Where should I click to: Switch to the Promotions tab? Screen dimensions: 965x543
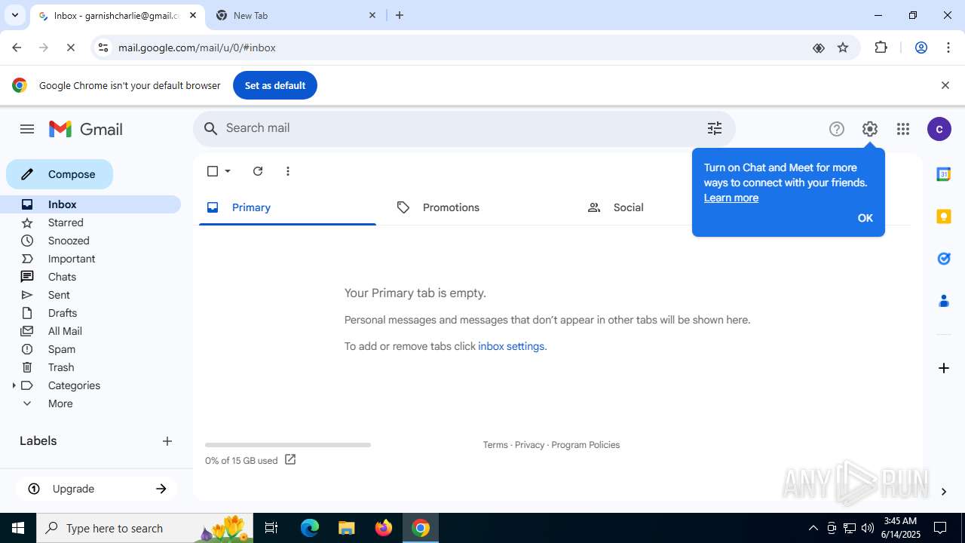[x=477, y=207]
